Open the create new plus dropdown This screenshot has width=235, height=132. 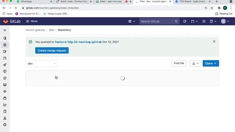132,21
